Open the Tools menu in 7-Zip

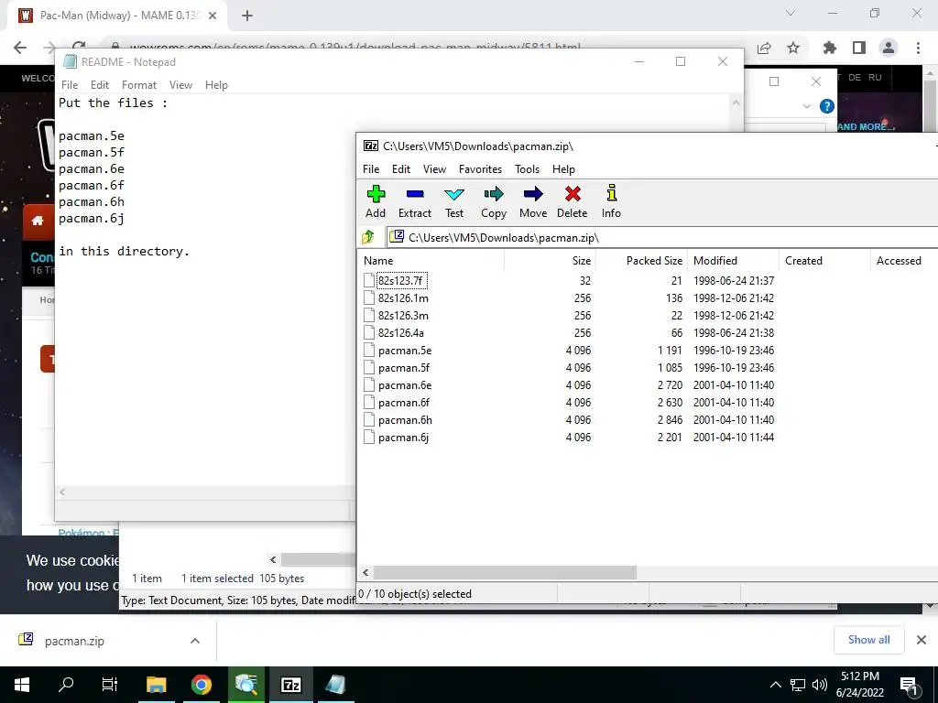pyautogui.click(x=527, y=169)
